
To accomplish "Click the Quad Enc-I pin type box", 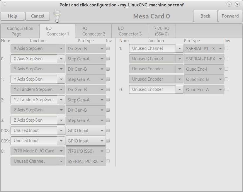I will (x=204, y=69).
